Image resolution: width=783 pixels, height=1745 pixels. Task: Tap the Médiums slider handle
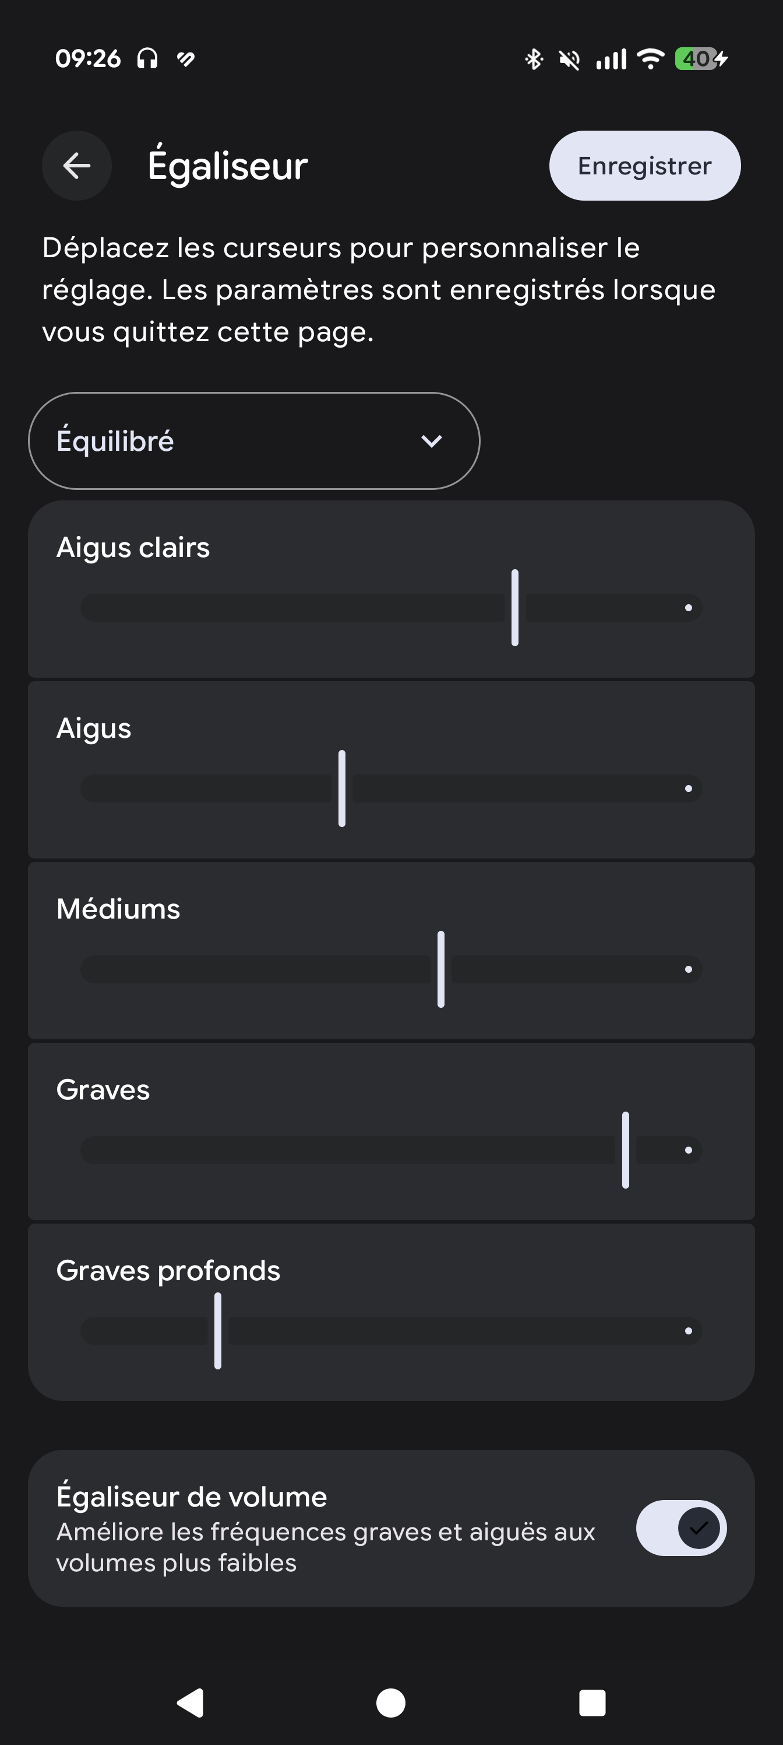click(440, 969)
